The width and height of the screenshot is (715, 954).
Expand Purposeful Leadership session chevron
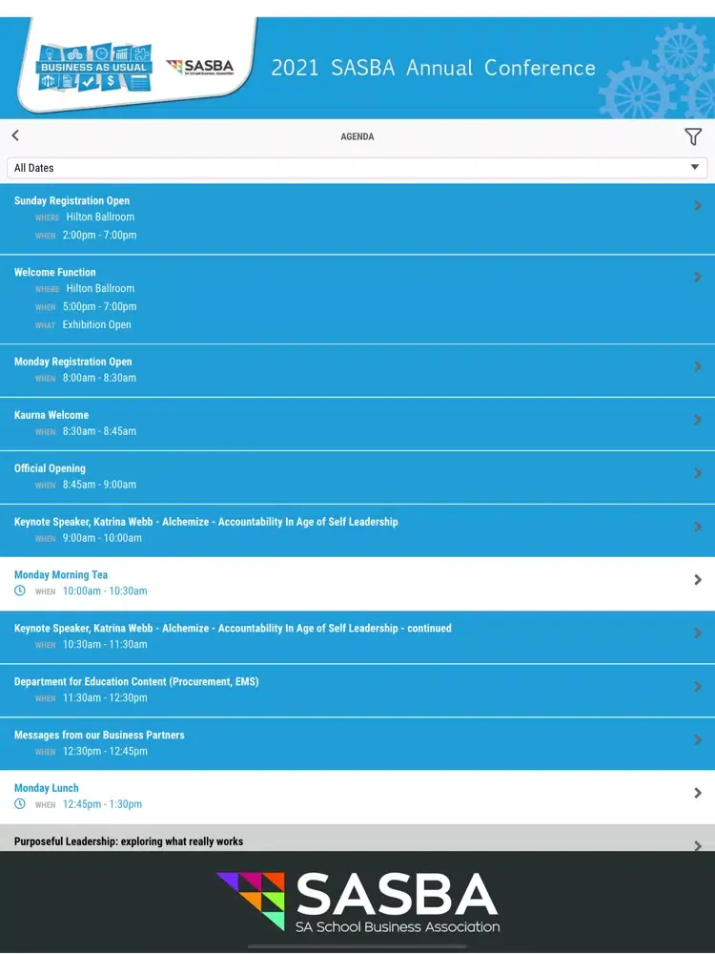pyautogui.click(x=698, y=845)
